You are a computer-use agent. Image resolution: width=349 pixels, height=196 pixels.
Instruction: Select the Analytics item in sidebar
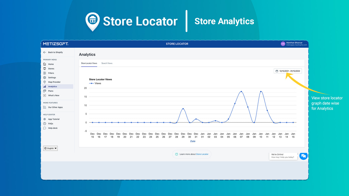tap(52, 86)
